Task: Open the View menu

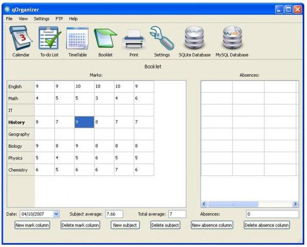Action: click(x=23, y=19)
